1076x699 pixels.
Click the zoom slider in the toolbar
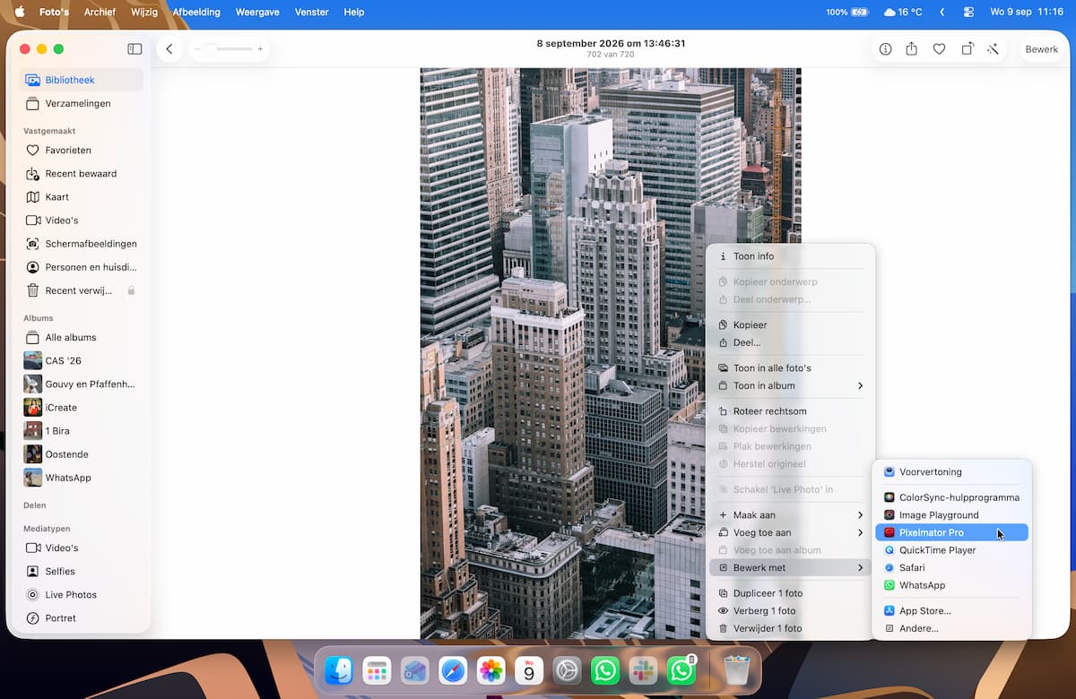coord(229,49)
